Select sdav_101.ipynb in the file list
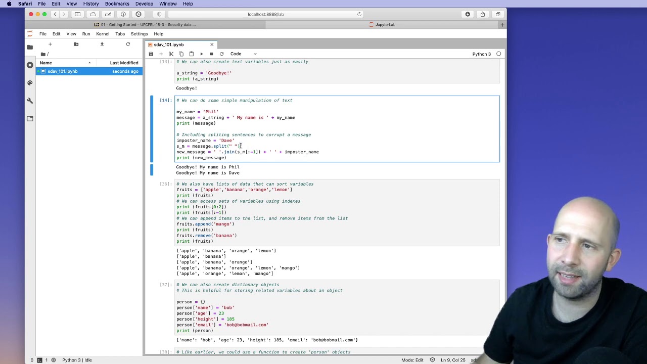The height and width of the screenshot is (364, 647). coord(89,71)
